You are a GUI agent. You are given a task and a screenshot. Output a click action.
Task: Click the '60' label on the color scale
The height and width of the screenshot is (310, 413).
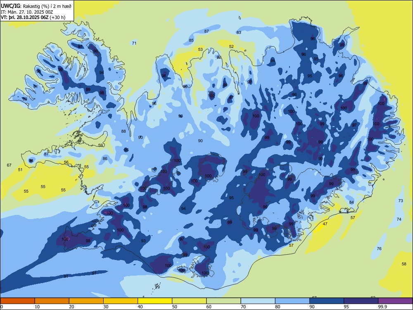(209, 307)
